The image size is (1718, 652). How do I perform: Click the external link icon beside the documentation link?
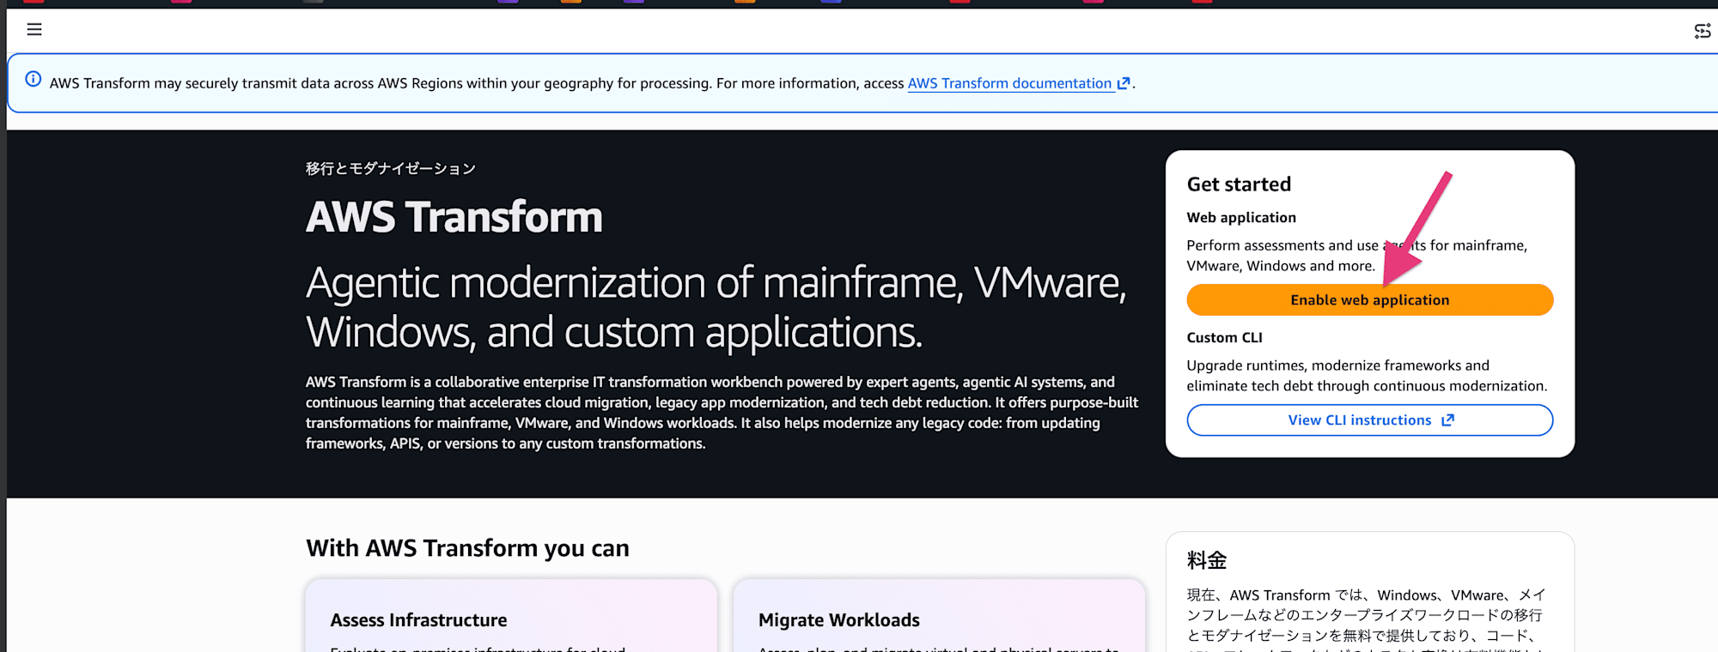1123,83
